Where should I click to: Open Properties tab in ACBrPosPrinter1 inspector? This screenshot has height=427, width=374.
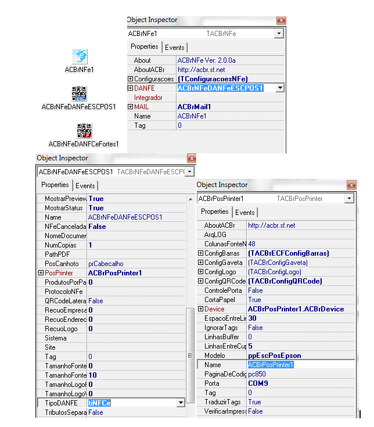coord(214,211)
